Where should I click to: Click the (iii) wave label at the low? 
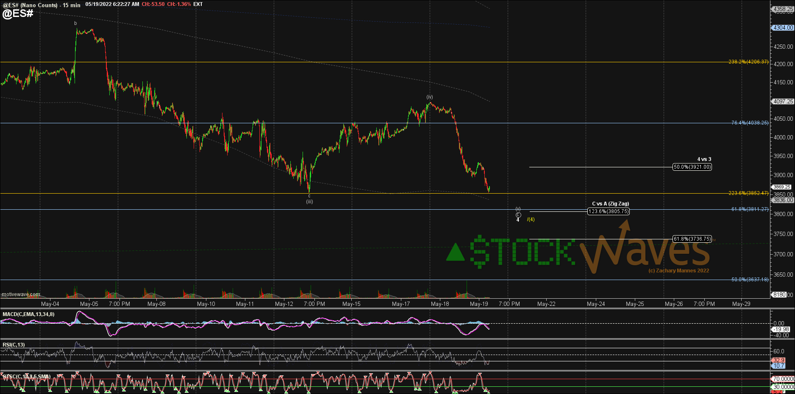click(310, 202)
